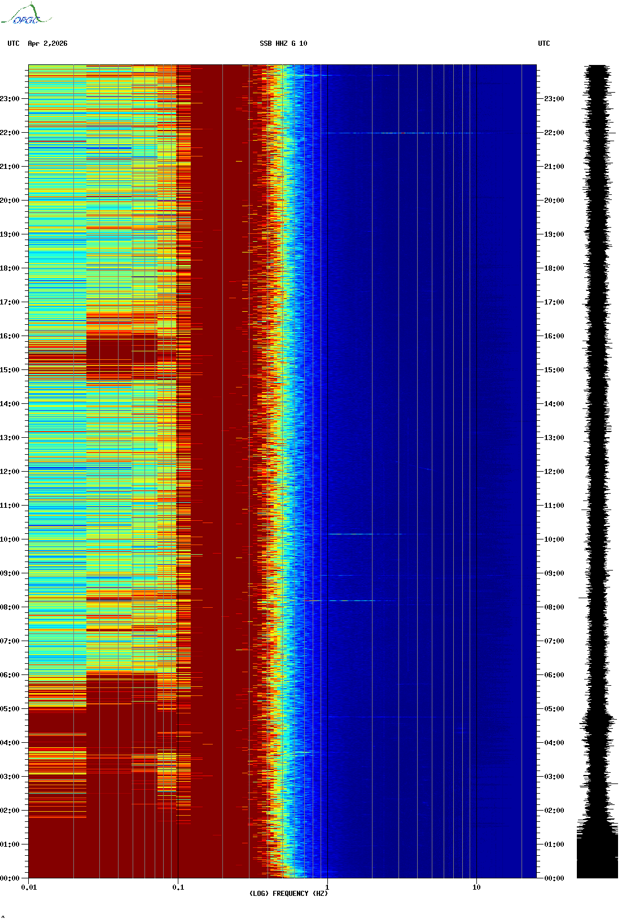Click the '07:00' label on the left time axis
This screenshot has width=622, height=923.
point(10,641)
